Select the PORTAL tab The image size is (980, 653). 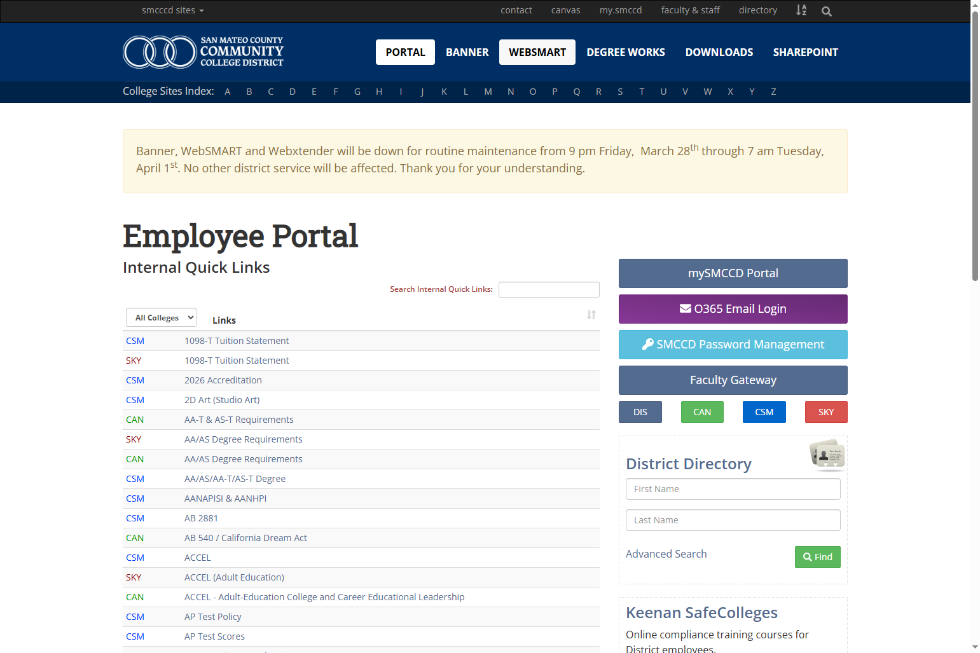point(405,52)
